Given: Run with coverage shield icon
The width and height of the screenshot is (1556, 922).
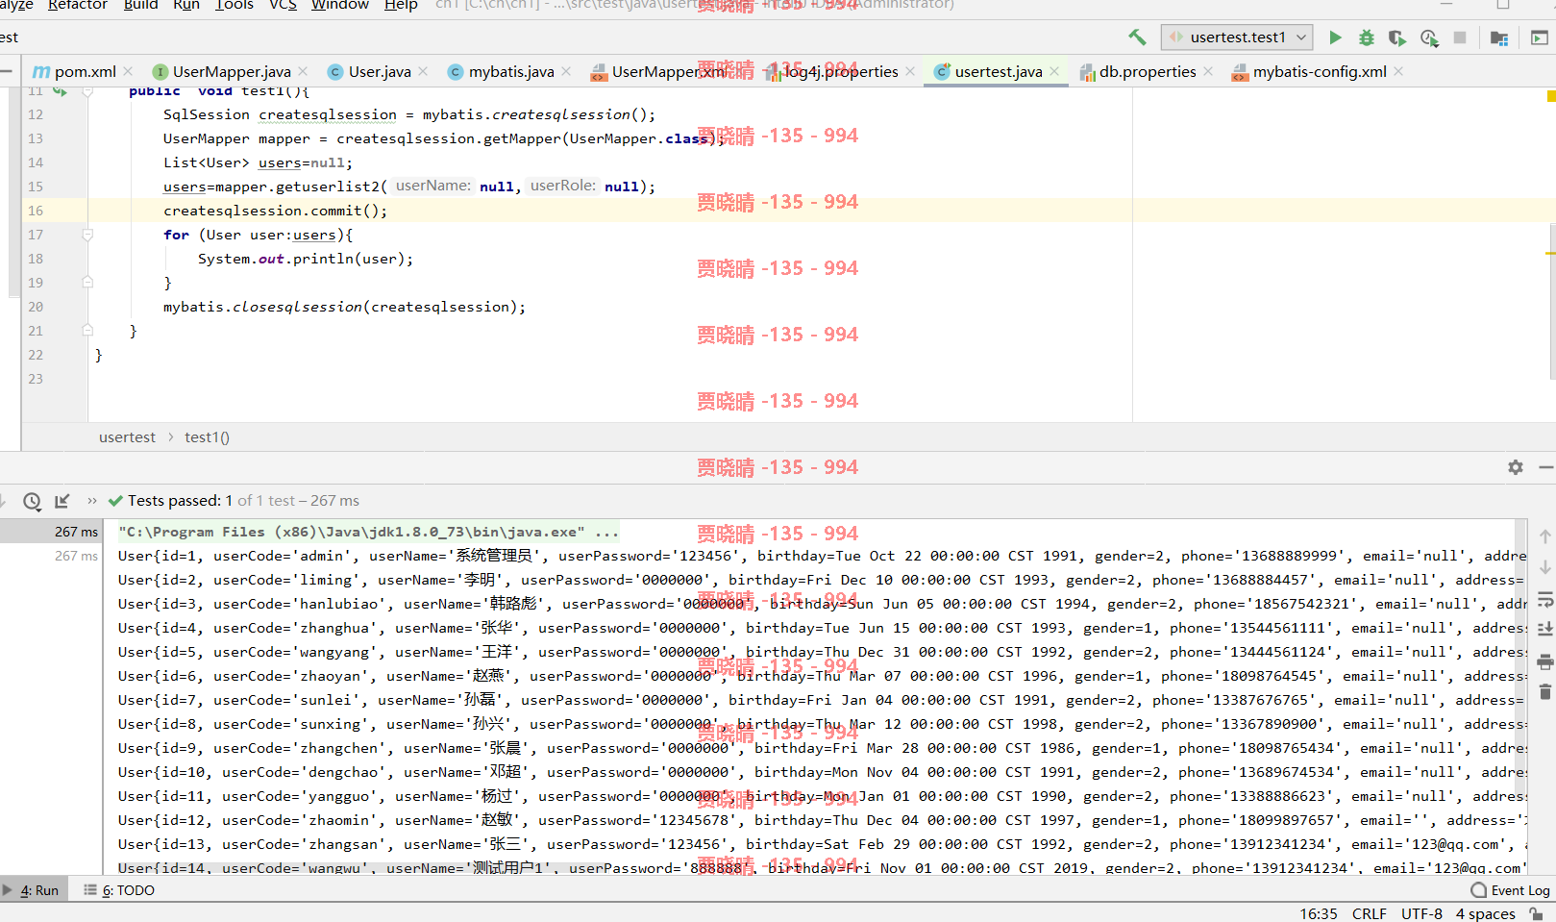Looking at the screenshot, I should tap(1397, 37).
